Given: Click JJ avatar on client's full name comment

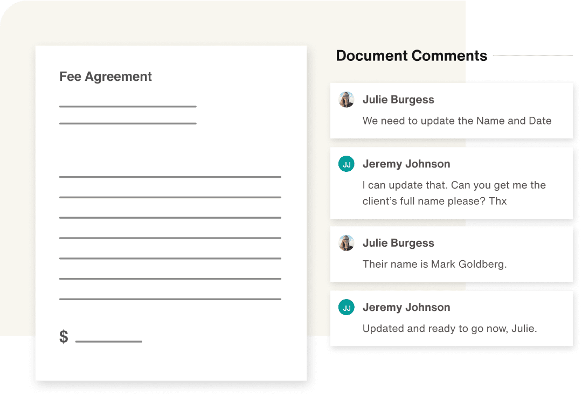Looking at the screenshot, I should click(347, 164).
